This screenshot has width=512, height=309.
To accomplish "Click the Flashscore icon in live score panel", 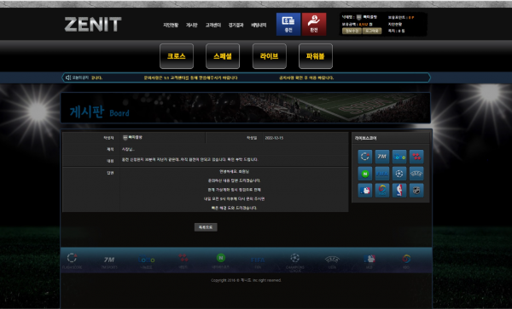I will pos(365,157).
